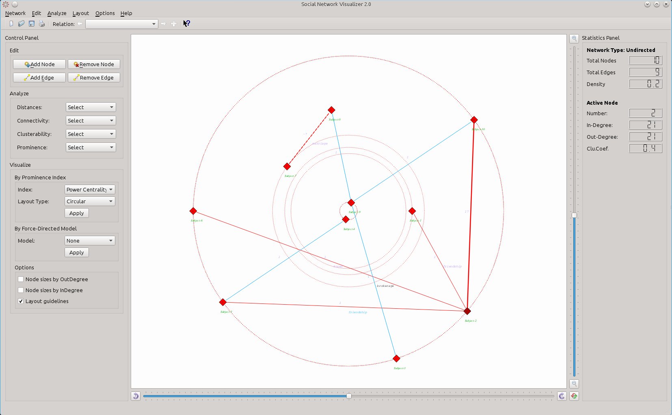Image resolution: width=672 pixels, height=415 pixels.
Task: Zoom out using bottom magnifier icon
Action: click(x=574, y=383)
